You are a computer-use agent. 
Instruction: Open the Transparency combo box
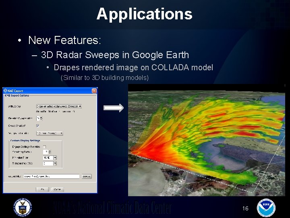[50, 163]
